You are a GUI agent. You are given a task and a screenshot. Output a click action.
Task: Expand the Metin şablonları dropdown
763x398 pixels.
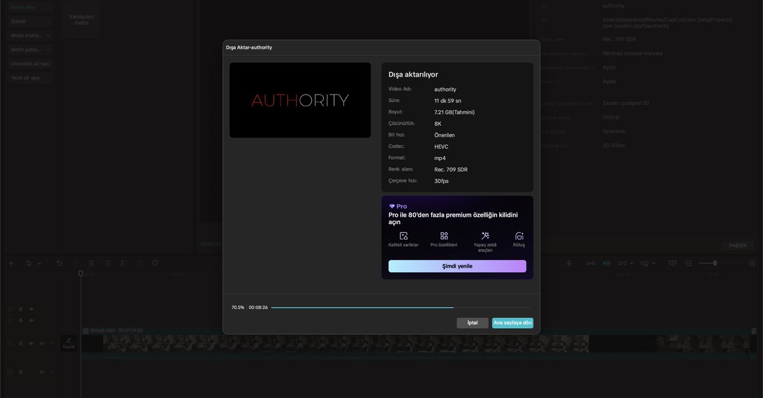click(48, 50)
